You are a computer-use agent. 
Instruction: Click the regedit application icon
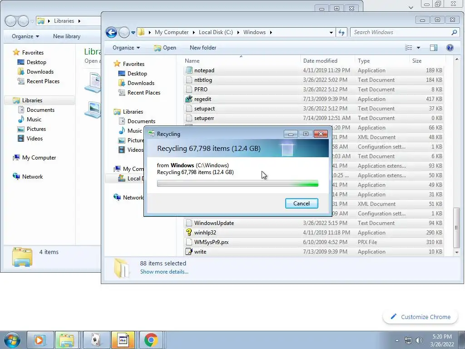[188, 99]
